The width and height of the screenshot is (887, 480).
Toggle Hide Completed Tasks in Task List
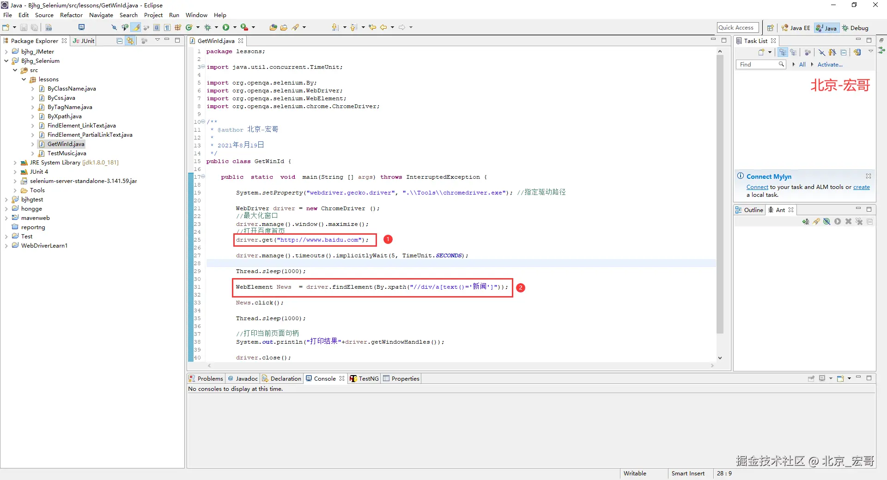tap(822, 52)
